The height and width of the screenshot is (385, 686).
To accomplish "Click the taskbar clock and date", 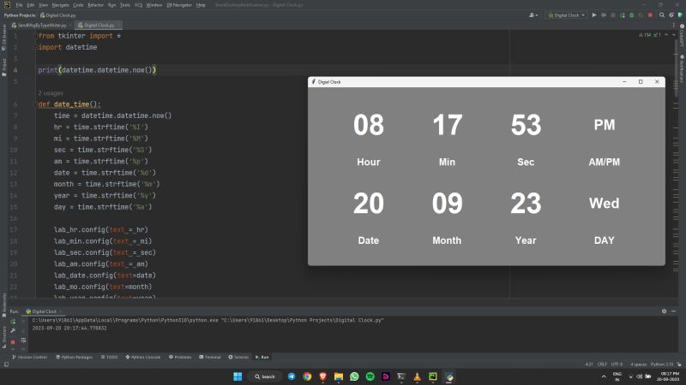I will pos(670,376).
